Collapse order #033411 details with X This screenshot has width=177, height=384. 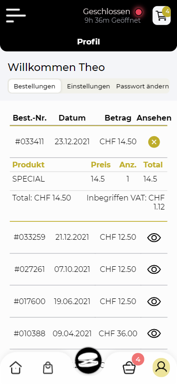[x=154, y=142]
